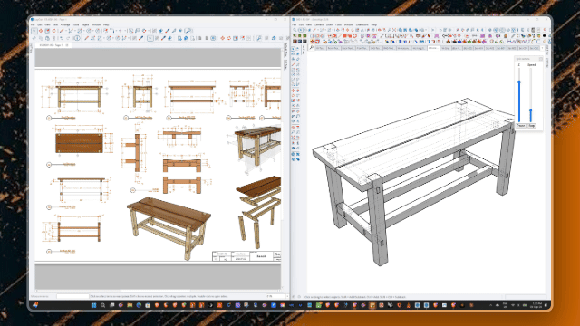This screenshot has height=326, width=580.
Task: Click the red Line pencil tool in LayOut
Action: [62, 31]
